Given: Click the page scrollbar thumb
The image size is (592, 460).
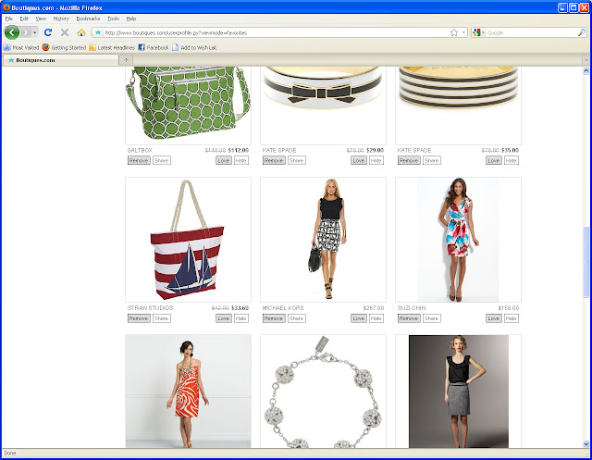Looking at the screenshot, I should 586,262.
